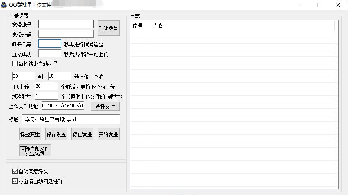Click the 个群后，更换下个qq上传 label

[x=88, y=87]
